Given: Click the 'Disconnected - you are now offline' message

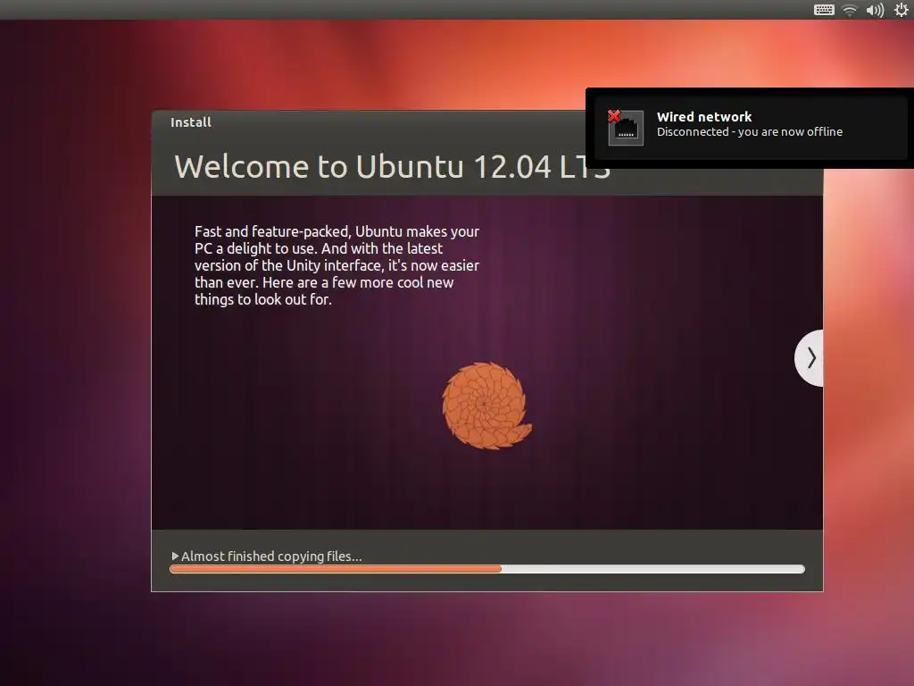Looking at the screenshot, I should pyautogui.click(x=750, y=132).
